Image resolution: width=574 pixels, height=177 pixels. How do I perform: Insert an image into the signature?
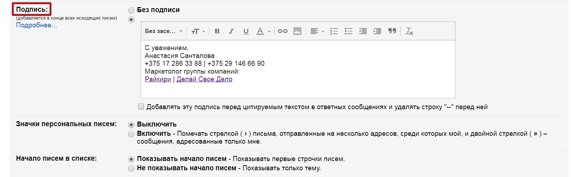point(297,31)
